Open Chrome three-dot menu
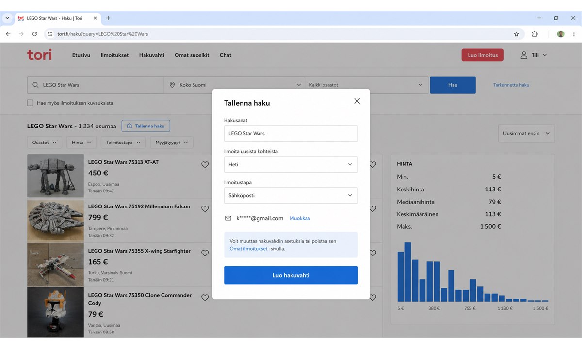 point(574,34)
